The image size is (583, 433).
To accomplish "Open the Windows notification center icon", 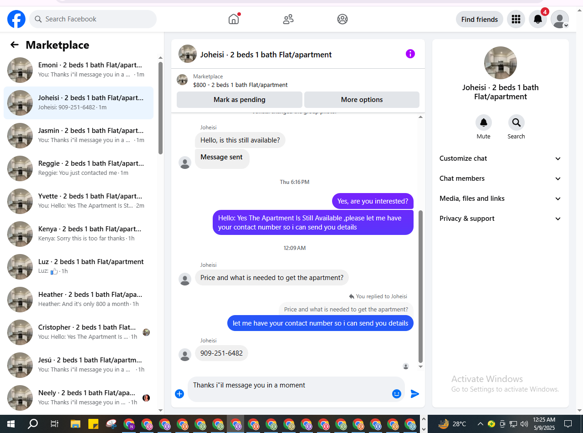I will pyautogui.click(x=568, y=424).
